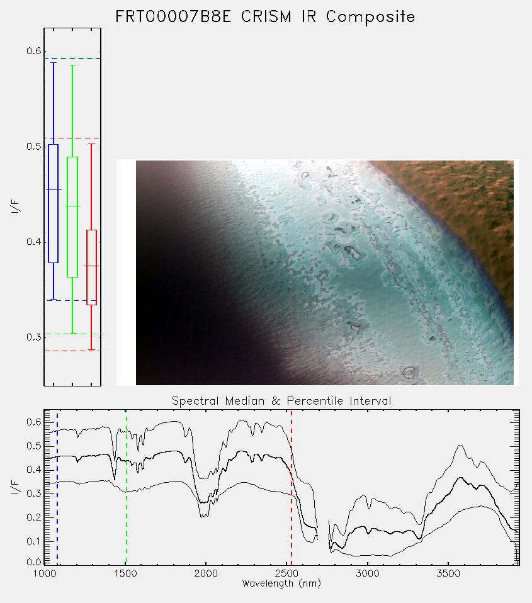Select the blue box in the boxplot
The width and height of the screenshot is (532, 603).
pos(53,203)
